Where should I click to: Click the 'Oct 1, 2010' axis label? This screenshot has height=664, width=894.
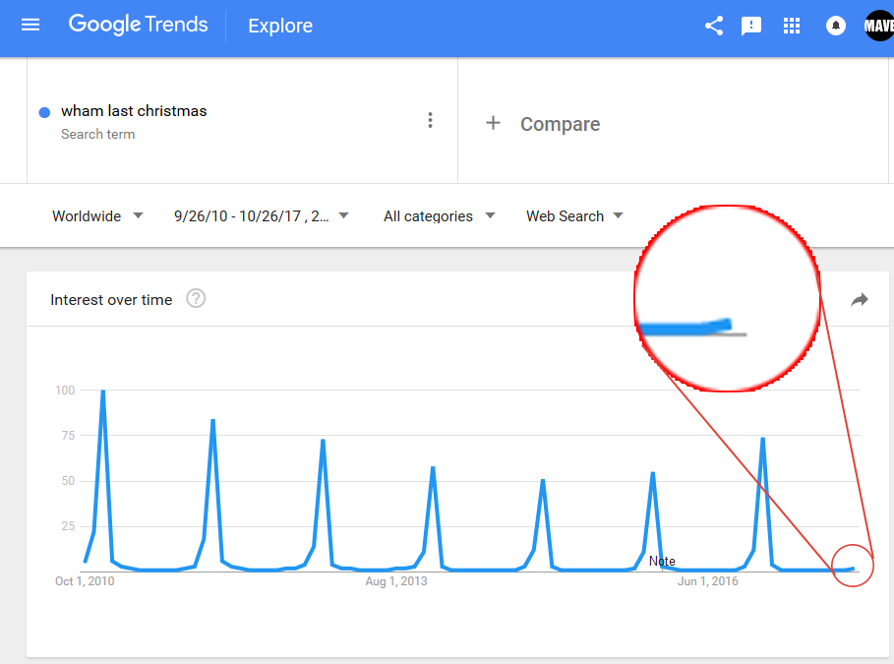pyautogui.click(x=85, y=581)
